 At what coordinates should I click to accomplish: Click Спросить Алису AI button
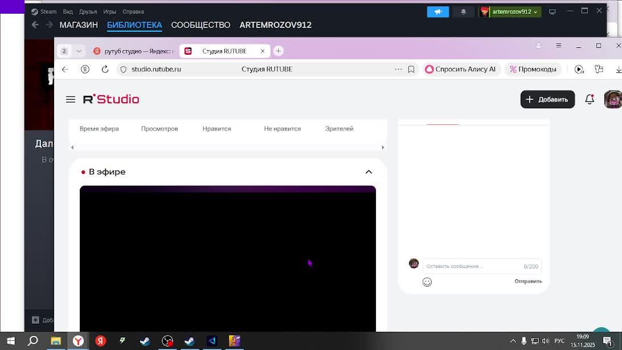[461, 69]
